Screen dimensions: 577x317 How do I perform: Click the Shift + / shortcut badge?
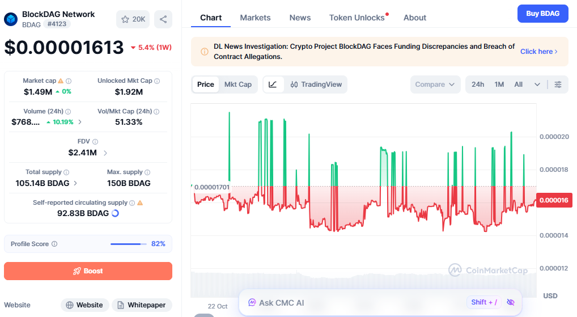tap(484, 302)
